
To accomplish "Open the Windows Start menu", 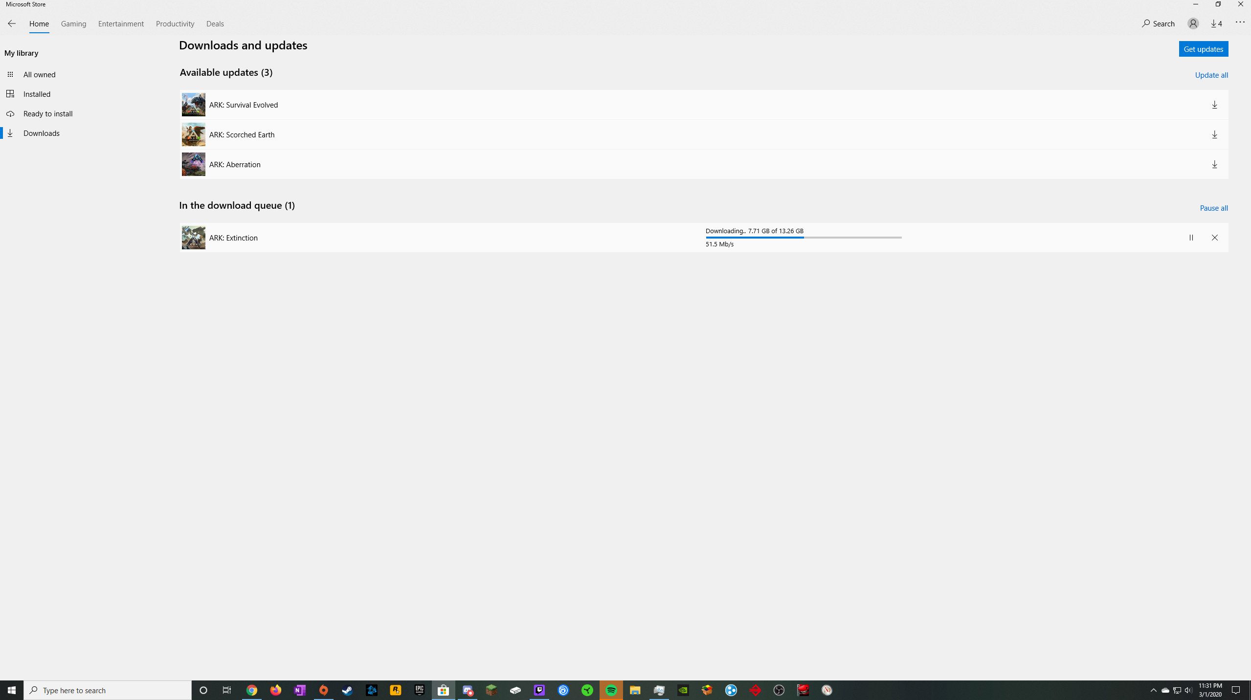I will (12, 690).
